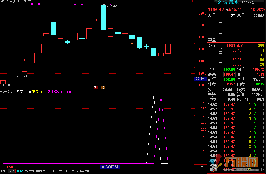Click the 100.51 low price label
Image resolution: width=266 pixels, height=174 pixels.
click(11, 85)
